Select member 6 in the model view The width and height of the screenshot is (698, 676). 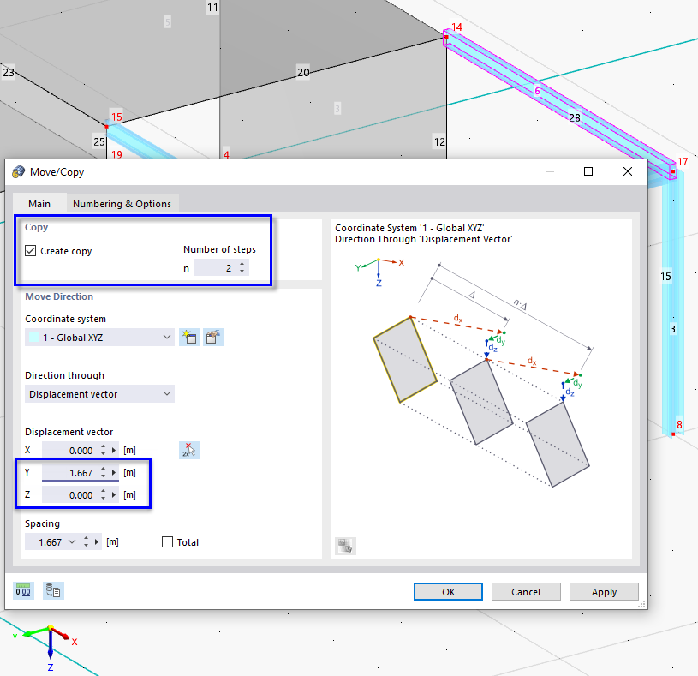pyautogui.click(x=537, y=91)
